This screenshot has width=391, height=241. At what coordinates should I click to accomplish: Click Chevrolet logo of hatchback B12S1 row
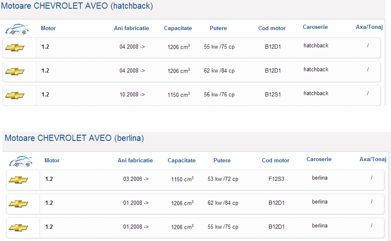(15, 96)
